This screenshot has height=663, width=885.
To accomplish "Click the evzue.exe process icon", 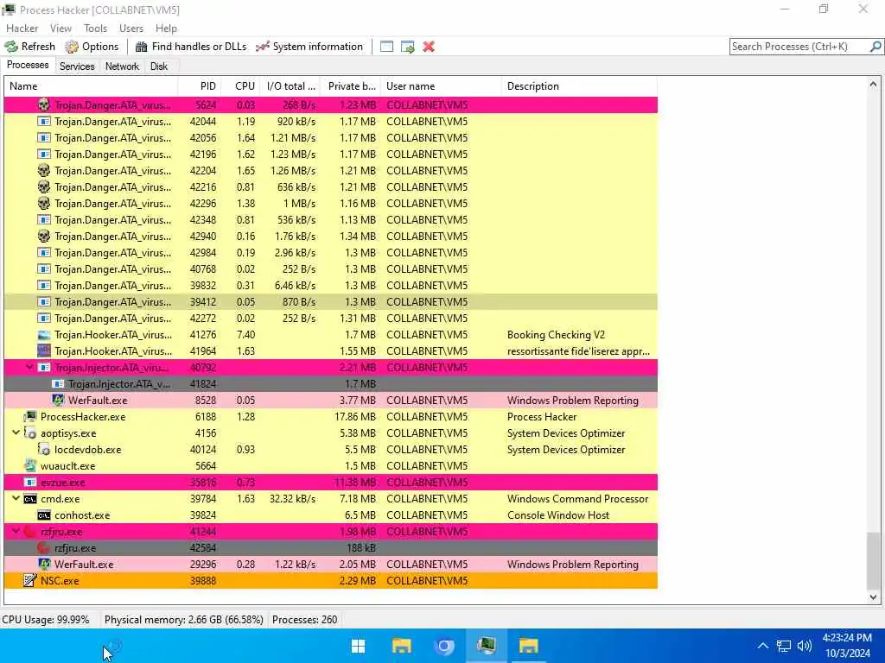I will coord(30,483).
